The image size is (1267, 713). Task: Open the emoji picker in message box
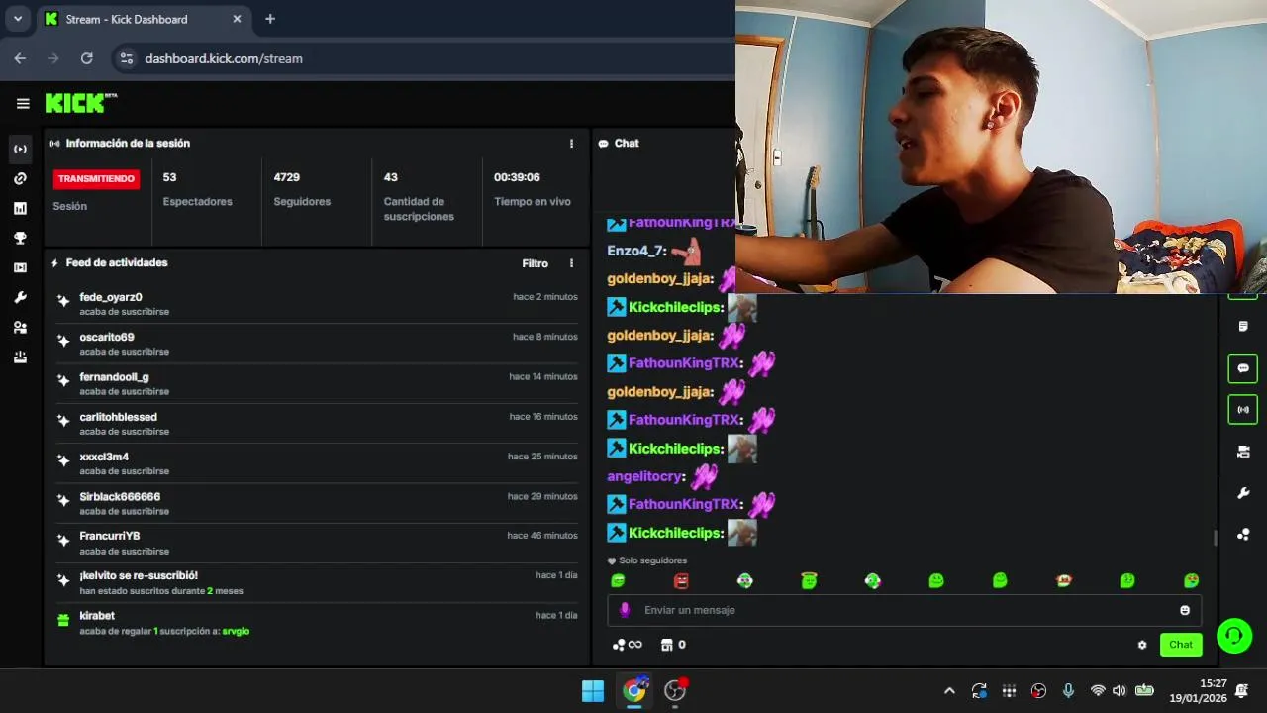[x=1184, y=610]
